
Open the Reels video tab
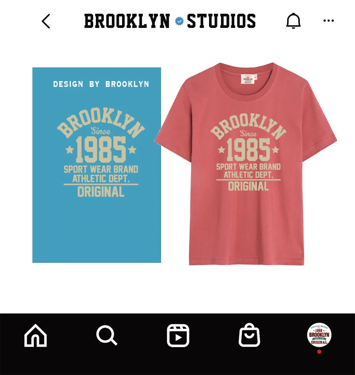pyautogui.click(x=178, y=336)
